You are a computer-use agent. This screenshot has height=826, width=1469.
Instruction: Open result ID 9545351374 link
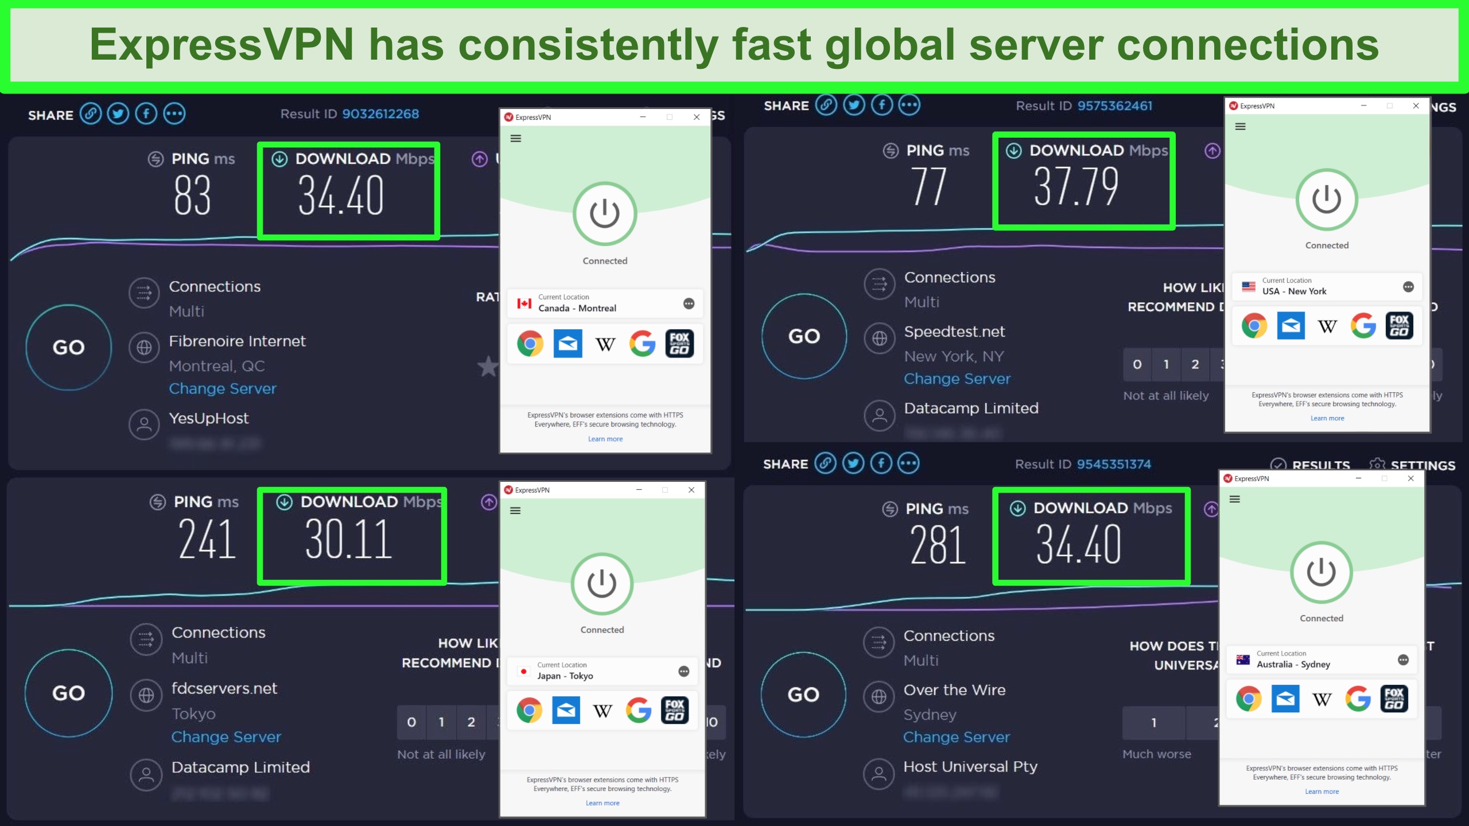click(1114, 464)
